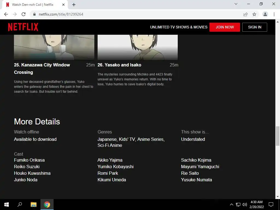
Task: Close the Den-noh Coil tab
Action: 63,5
